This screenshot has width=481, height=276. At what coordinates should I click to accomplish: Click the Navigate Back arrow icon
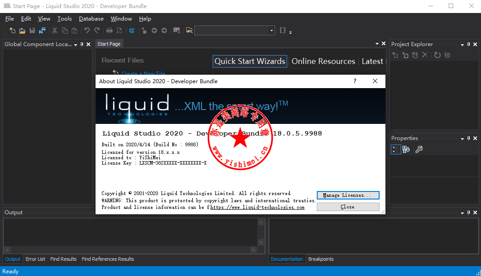[x=154, y=30]
